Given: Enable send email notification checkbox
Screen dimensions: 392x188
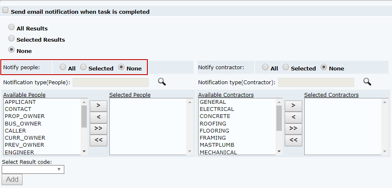Looking at the screenshot, I should pos(5,11).
